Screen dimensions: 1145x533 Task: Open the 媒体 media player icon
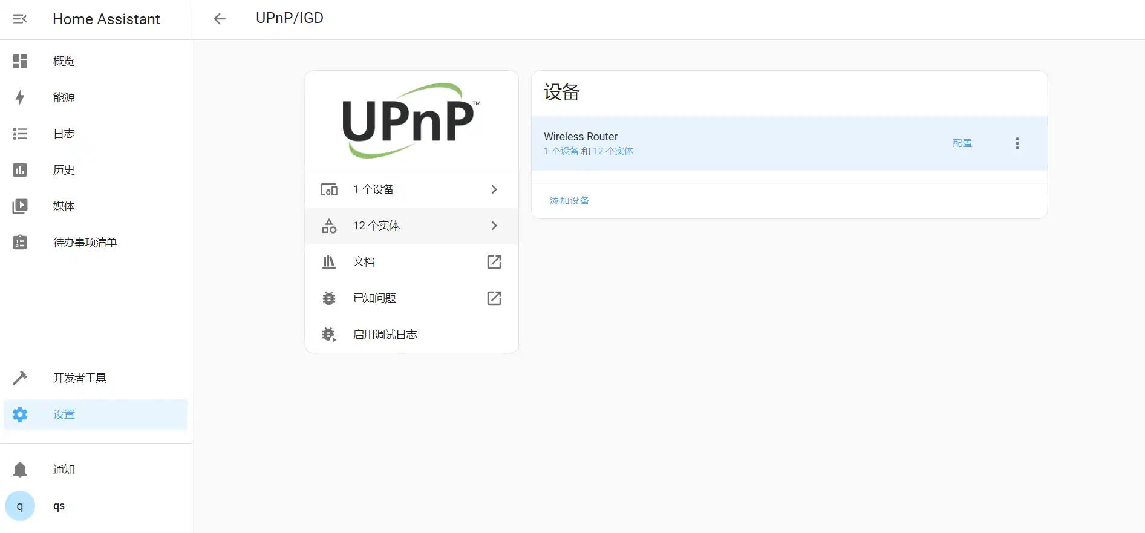(x=20, y=206)
